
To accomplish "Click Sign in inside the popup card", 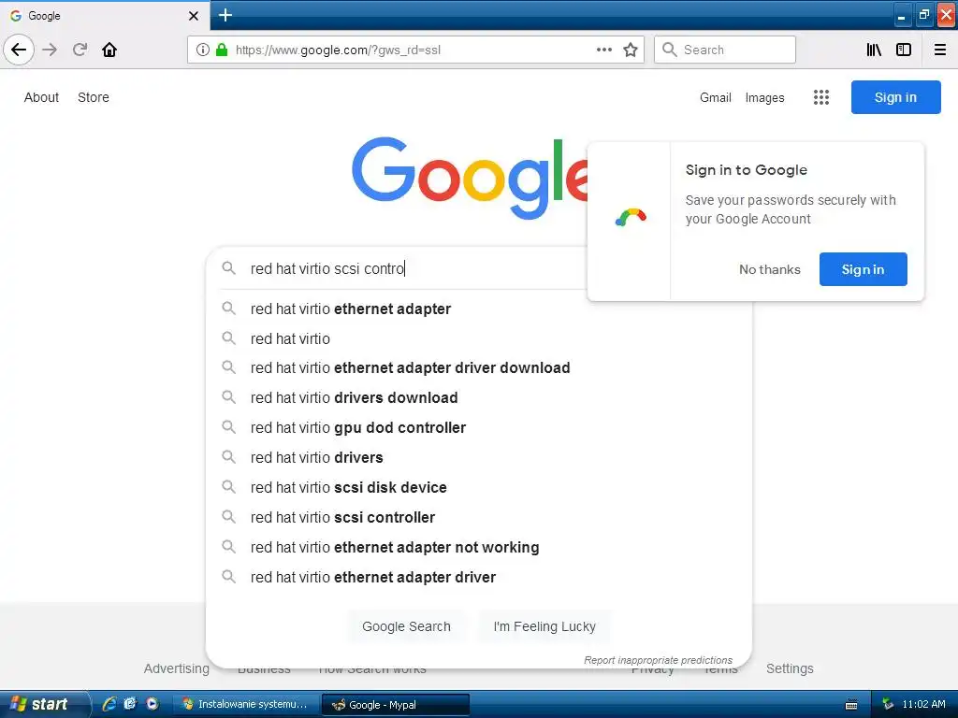I will (x=863, y=269).
